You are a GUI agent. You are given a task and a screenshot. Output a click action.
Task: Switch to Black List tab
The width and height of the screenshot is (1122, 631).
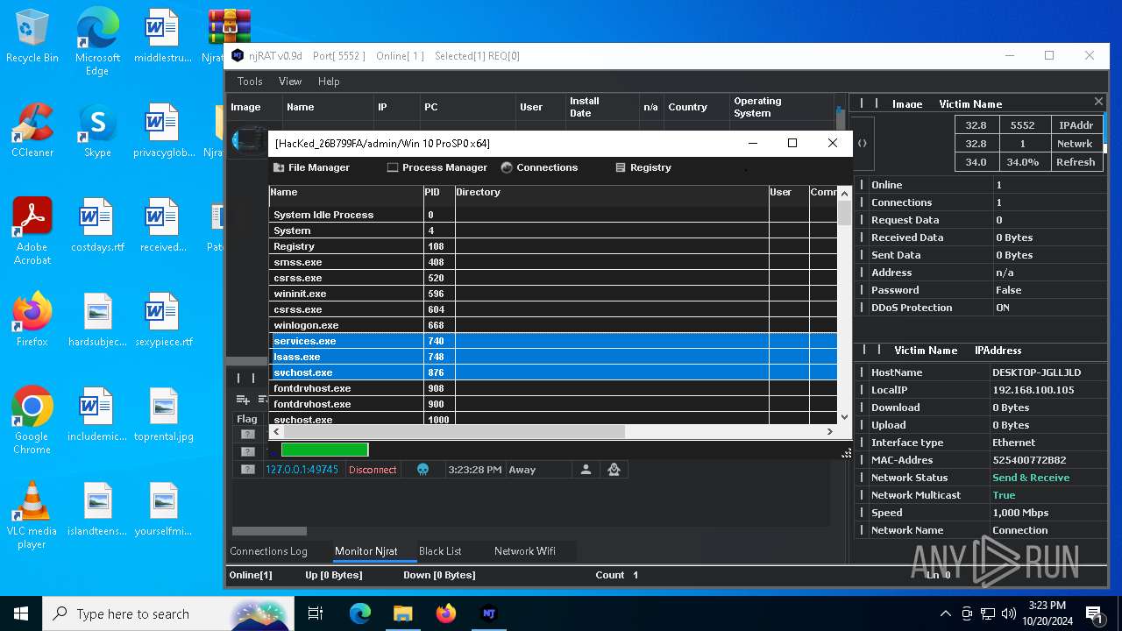coord(440,551)
